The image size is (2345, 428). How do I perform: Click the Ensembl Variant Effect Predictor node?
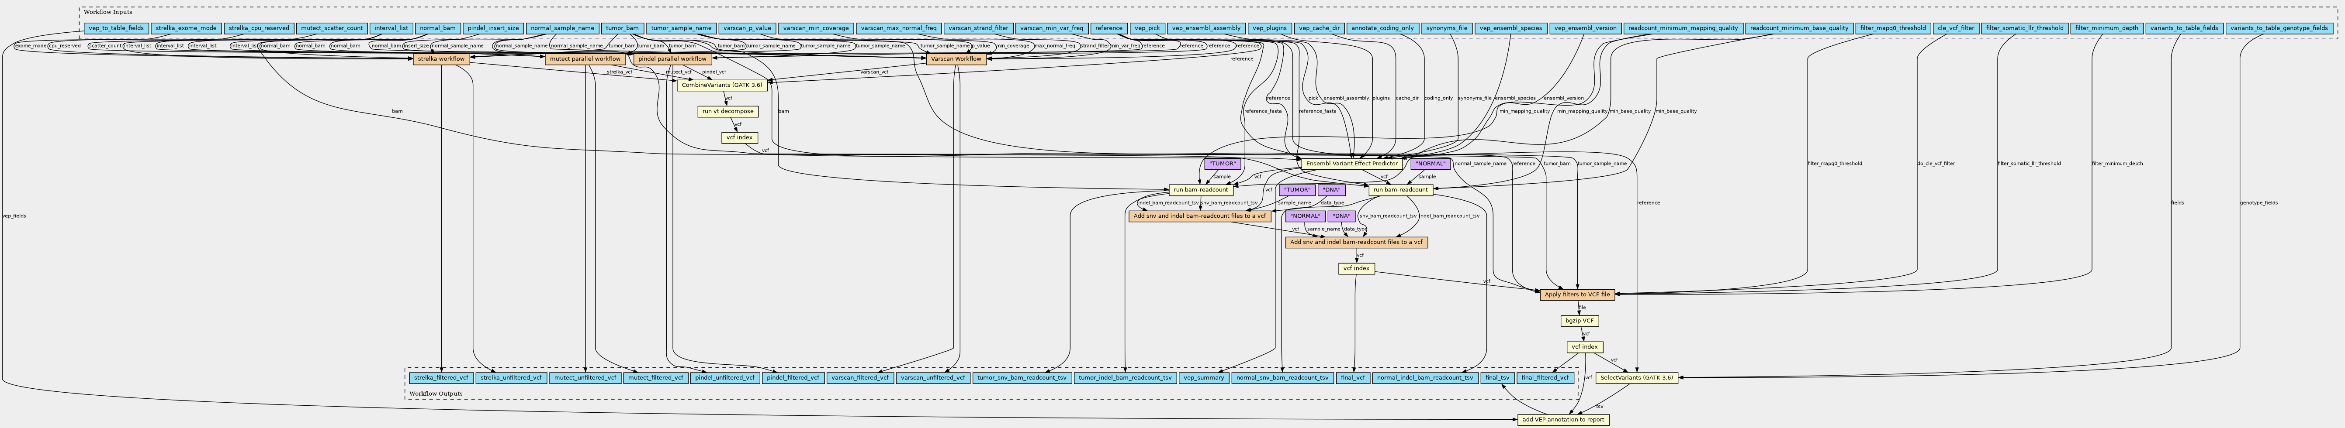[x=1351, y=164]
